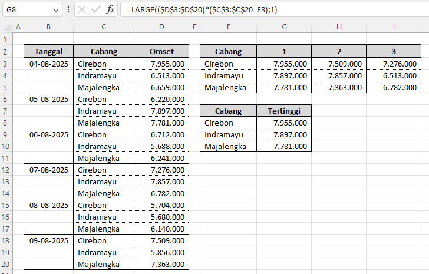Select column A header
Image resolution: width=429 pixels, height=274 pixels.
18,27
